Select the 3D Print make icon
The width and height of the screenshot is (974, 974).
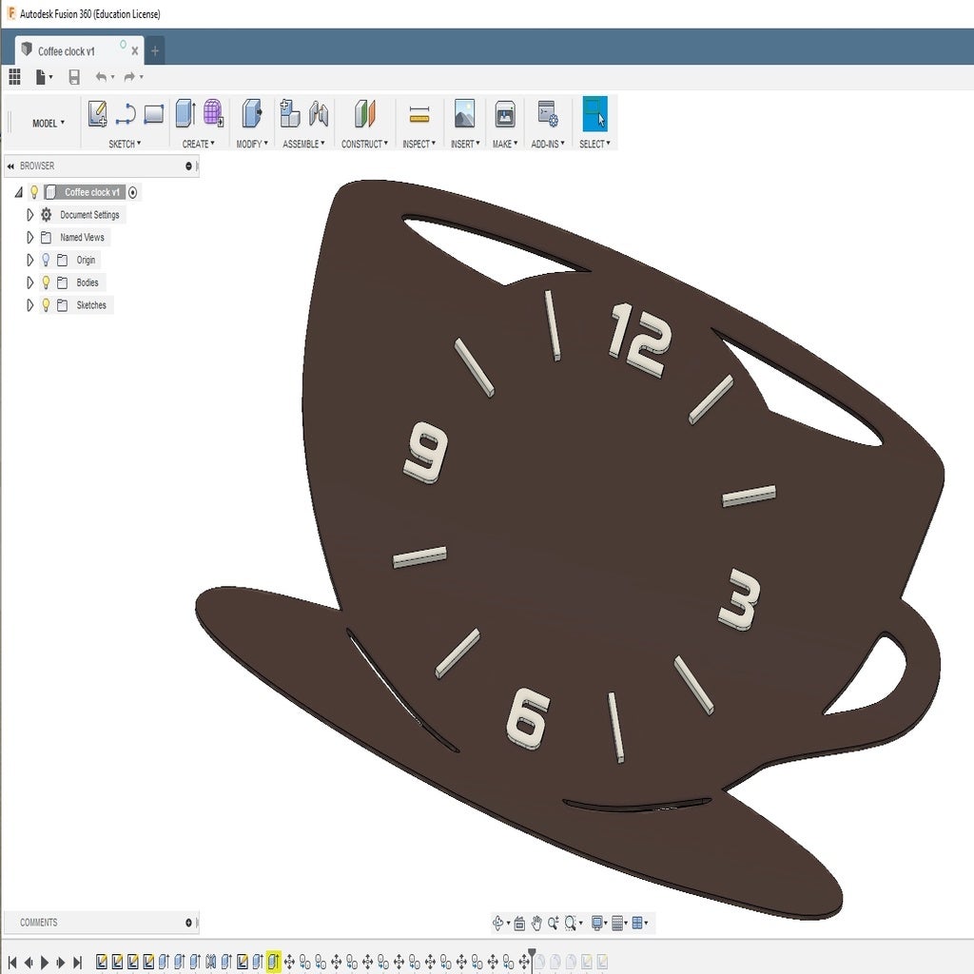coord(504,114)
